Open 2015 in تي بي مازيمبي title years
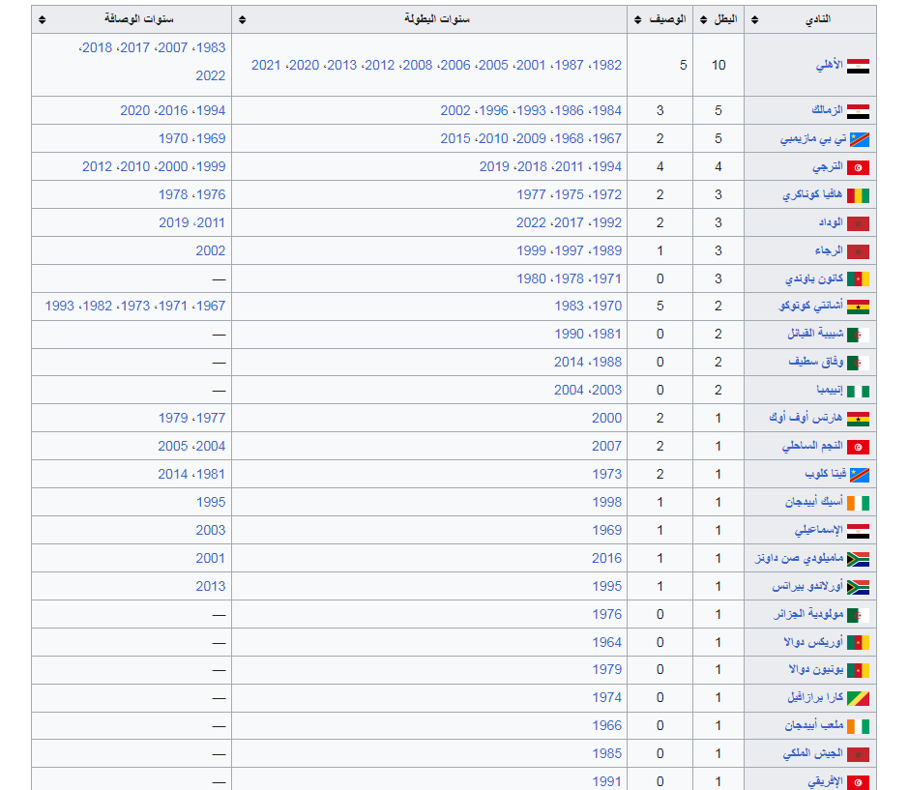The height and width of the screenshot is (790, 909). pyautogui.click(x=455, y=138)
